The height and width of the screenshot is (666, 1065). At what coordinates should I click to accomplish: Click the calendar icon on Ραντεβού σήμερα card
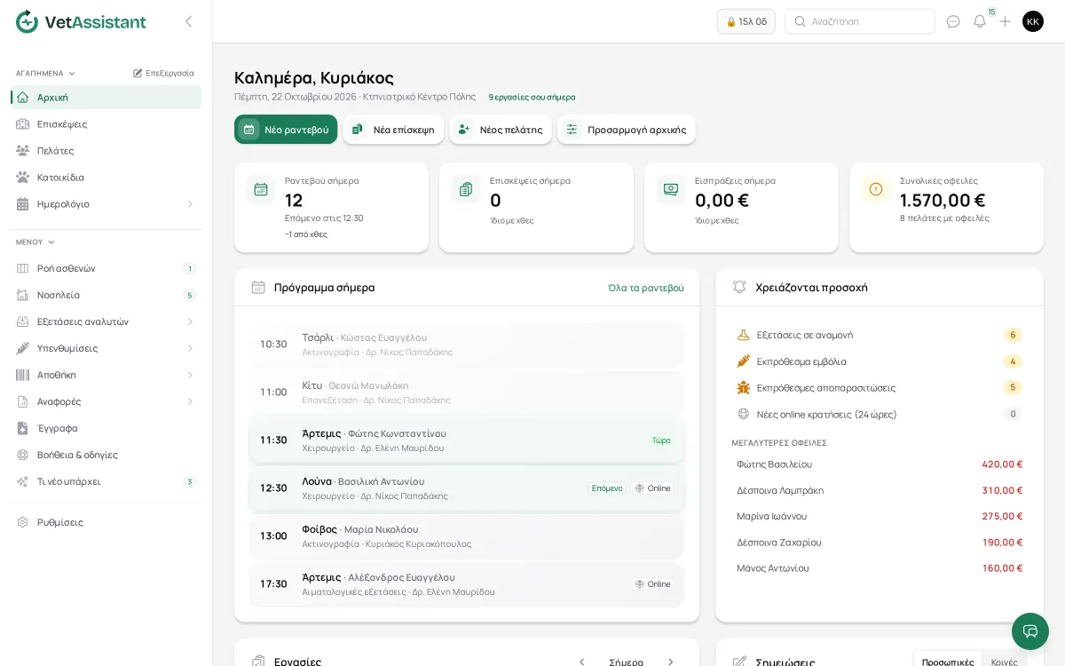[x=261, y=189]
